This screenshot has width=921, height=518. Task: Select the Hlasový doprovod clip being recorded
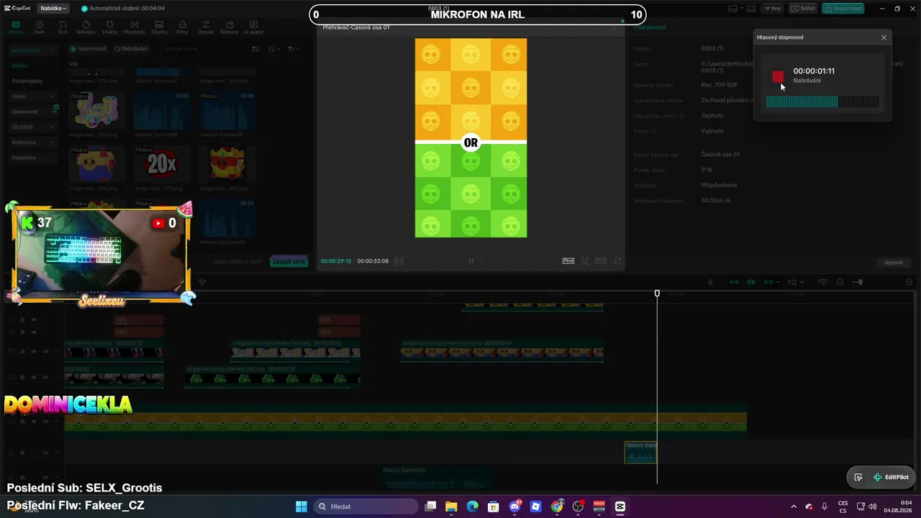[640, 452]
